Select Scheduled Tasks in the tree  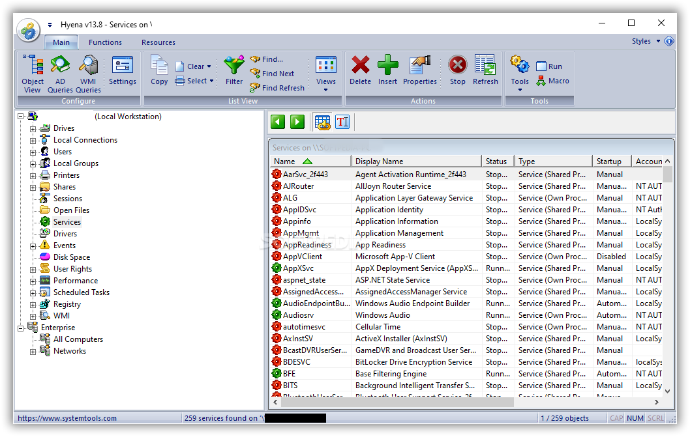tap(82, 292)
